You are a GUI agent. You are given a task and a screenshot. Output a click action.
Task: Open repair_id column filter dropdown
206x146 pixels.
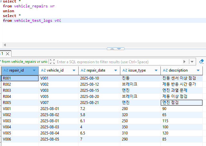tap(34, 71)
